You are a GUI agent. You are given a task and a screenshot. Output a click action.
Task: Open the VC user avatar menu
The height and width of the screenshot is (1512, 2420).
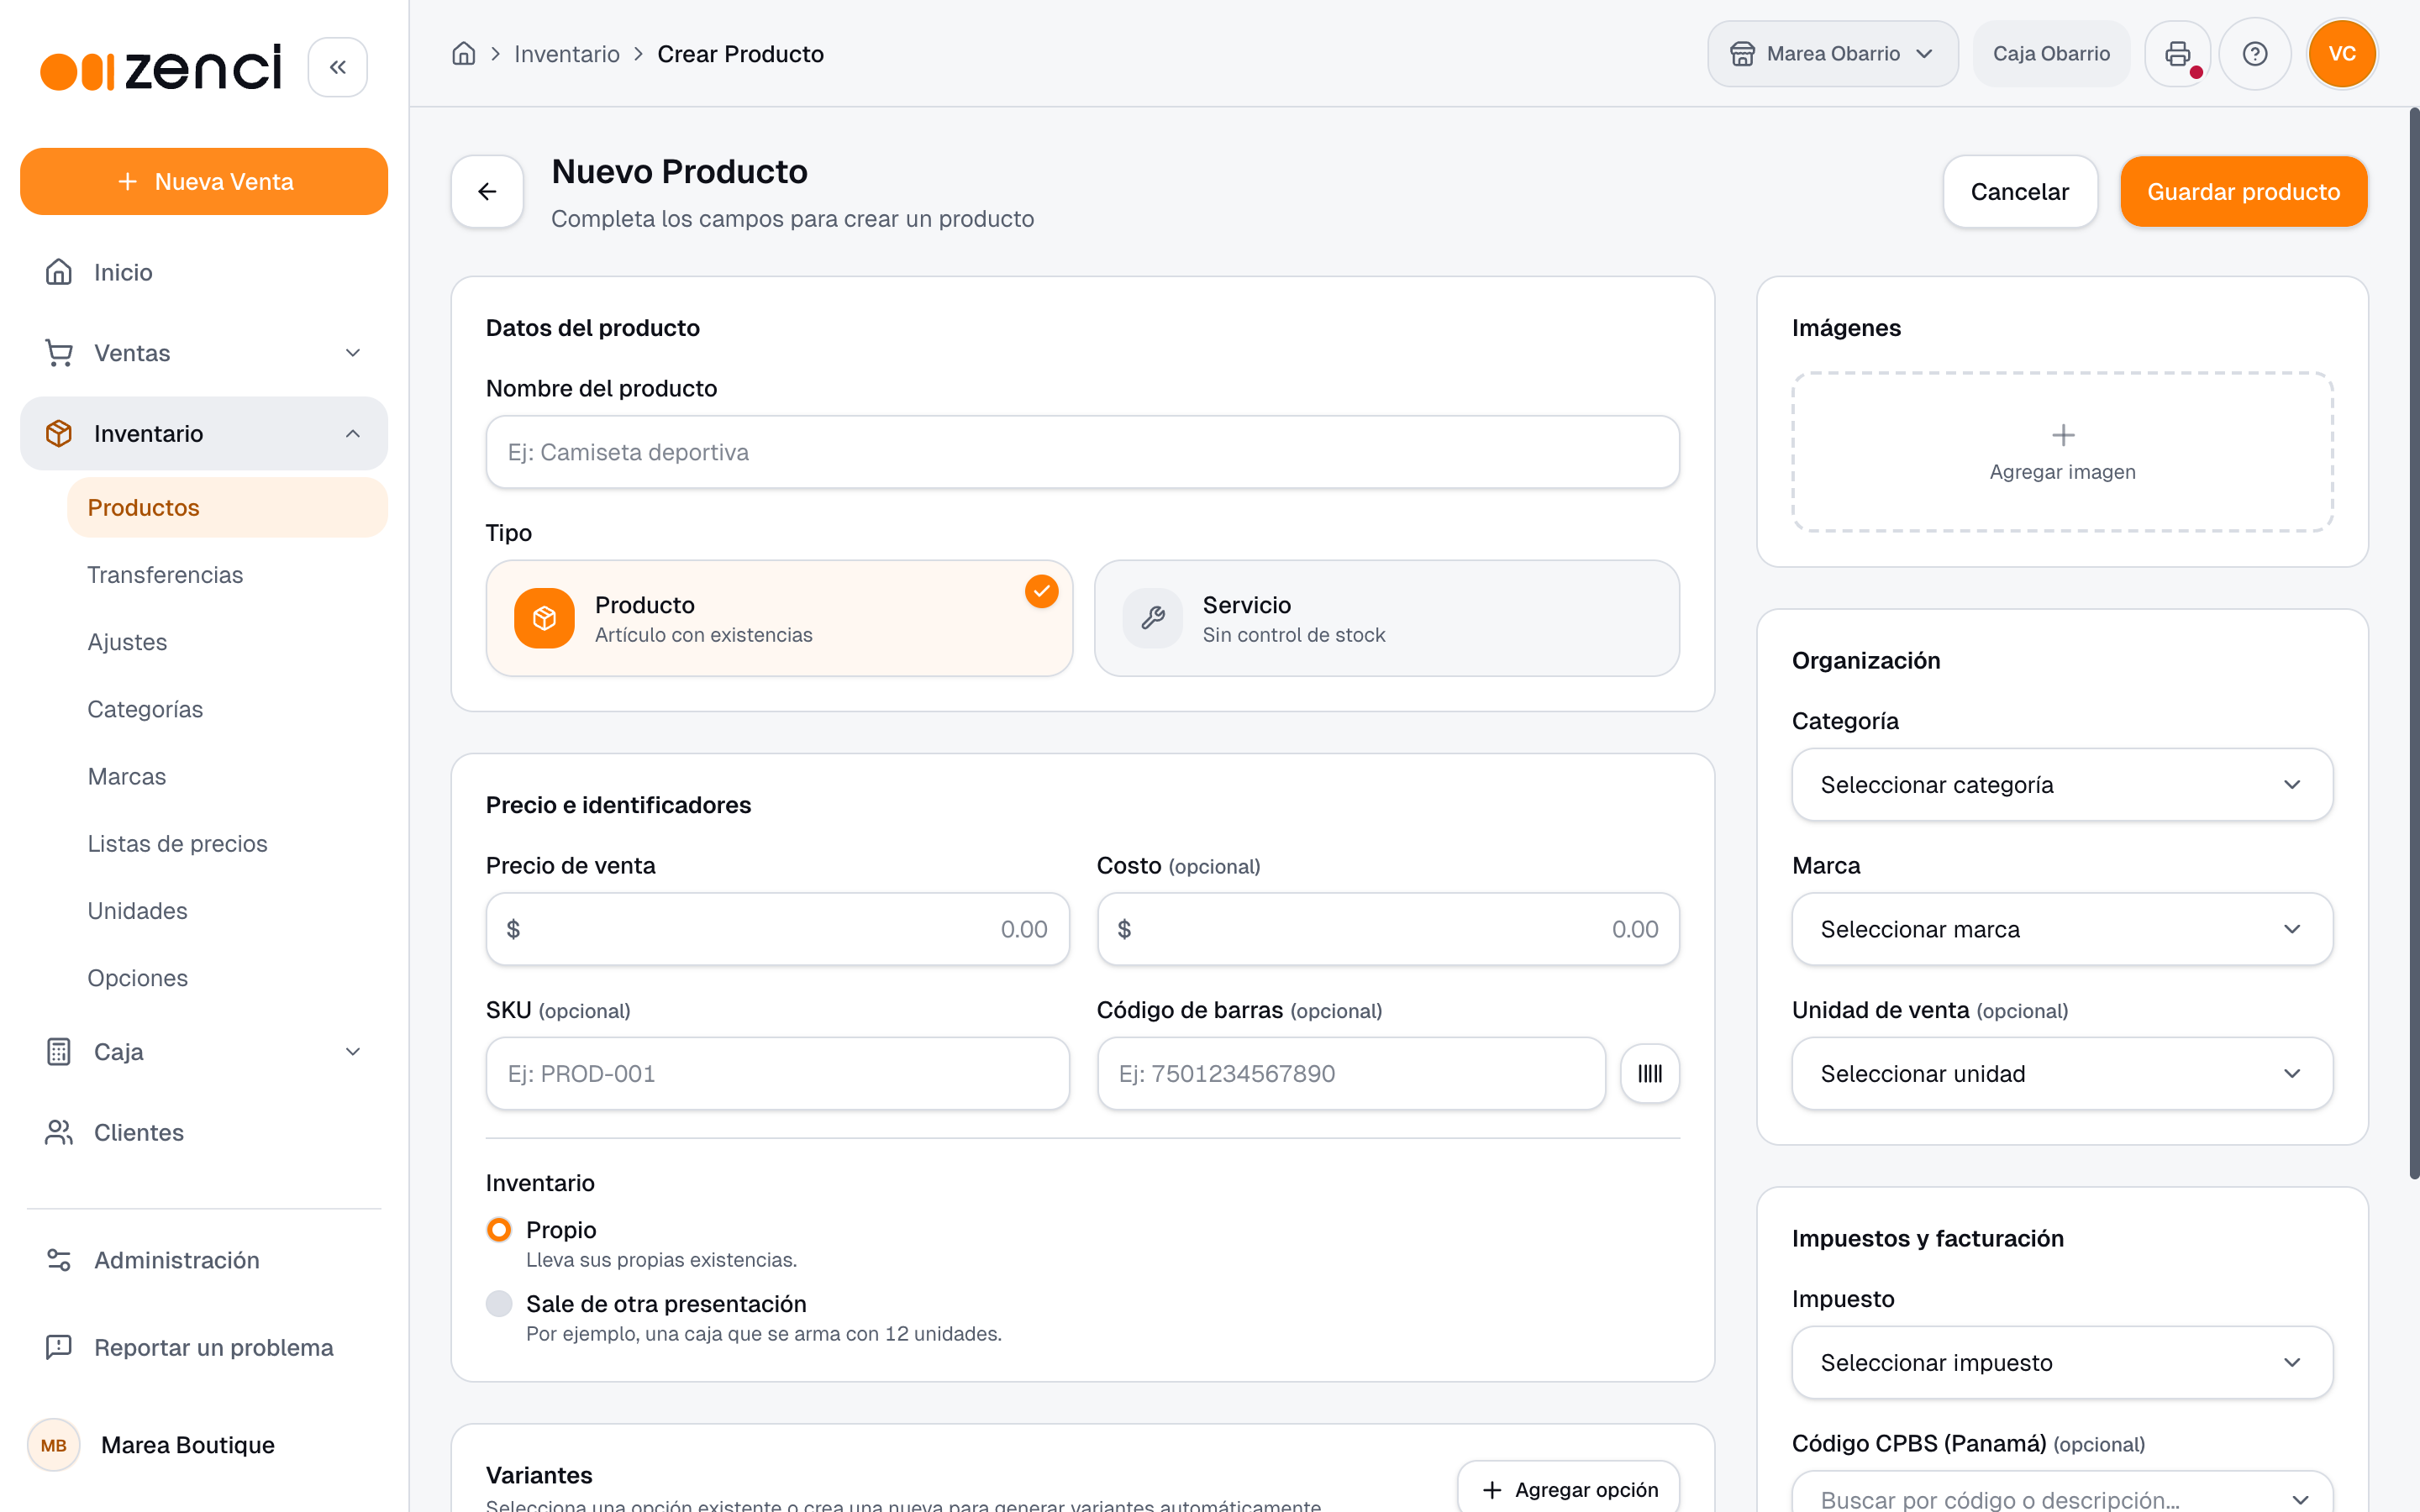(2342, 54)
